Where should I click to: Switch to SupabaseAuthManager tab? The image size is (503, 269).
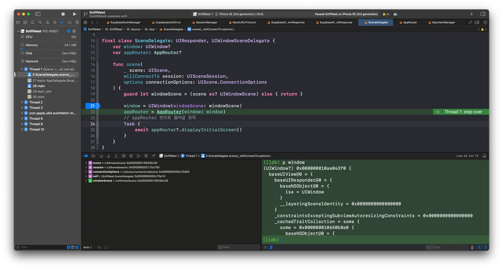tap(123, 22)
